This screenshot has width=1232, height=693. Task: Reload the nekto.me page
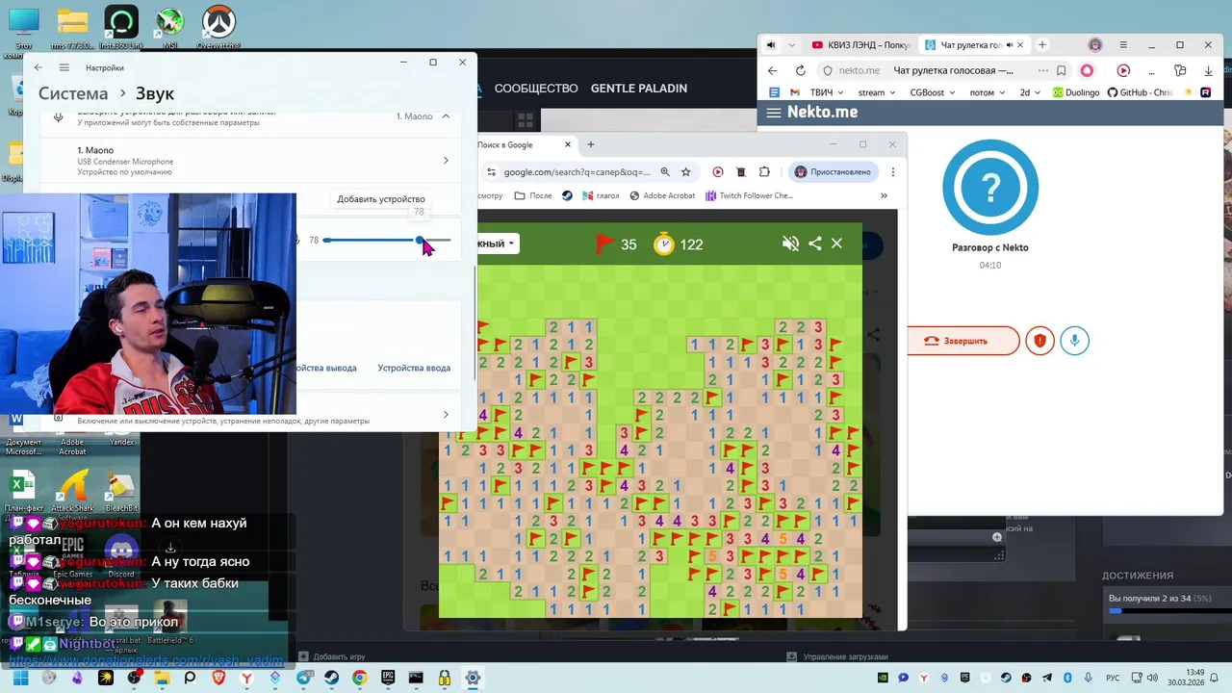(800, 70)
